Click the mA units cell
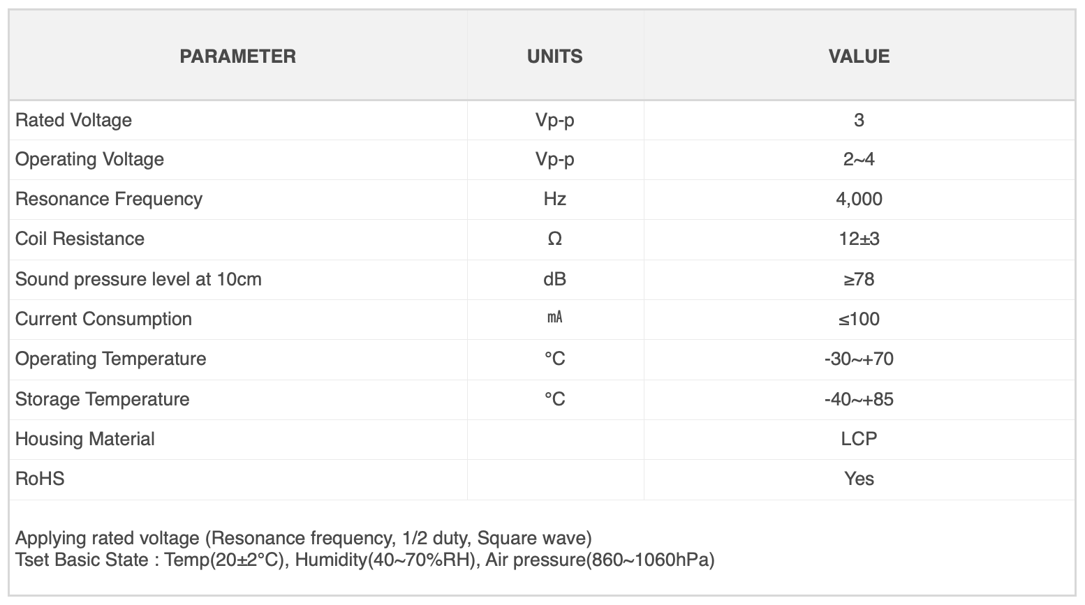Image resolution: width=1085 pixels, height=605 pixels. (554, 318)
